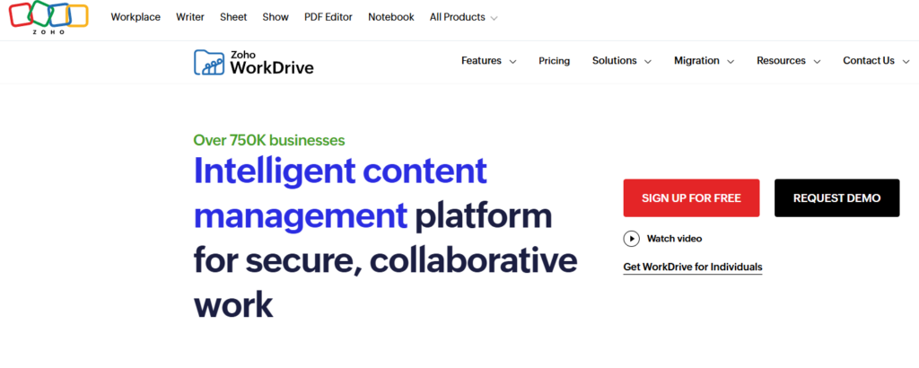The image size is (919, 368).
Task: Click the 'Over 750K businesses' text
Action: click(x=269, y=140)
